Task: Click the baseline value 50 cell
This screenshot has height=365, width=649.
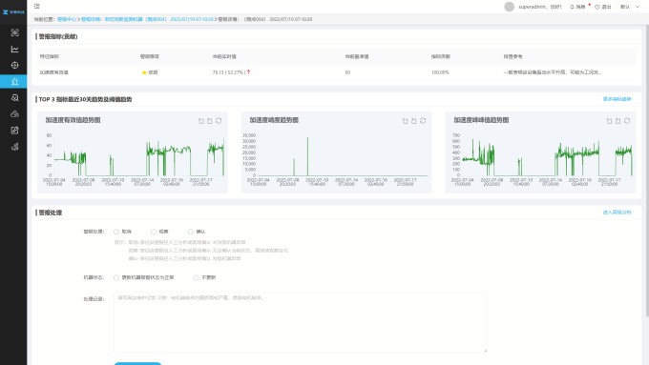Action: [x=347, y=72]
